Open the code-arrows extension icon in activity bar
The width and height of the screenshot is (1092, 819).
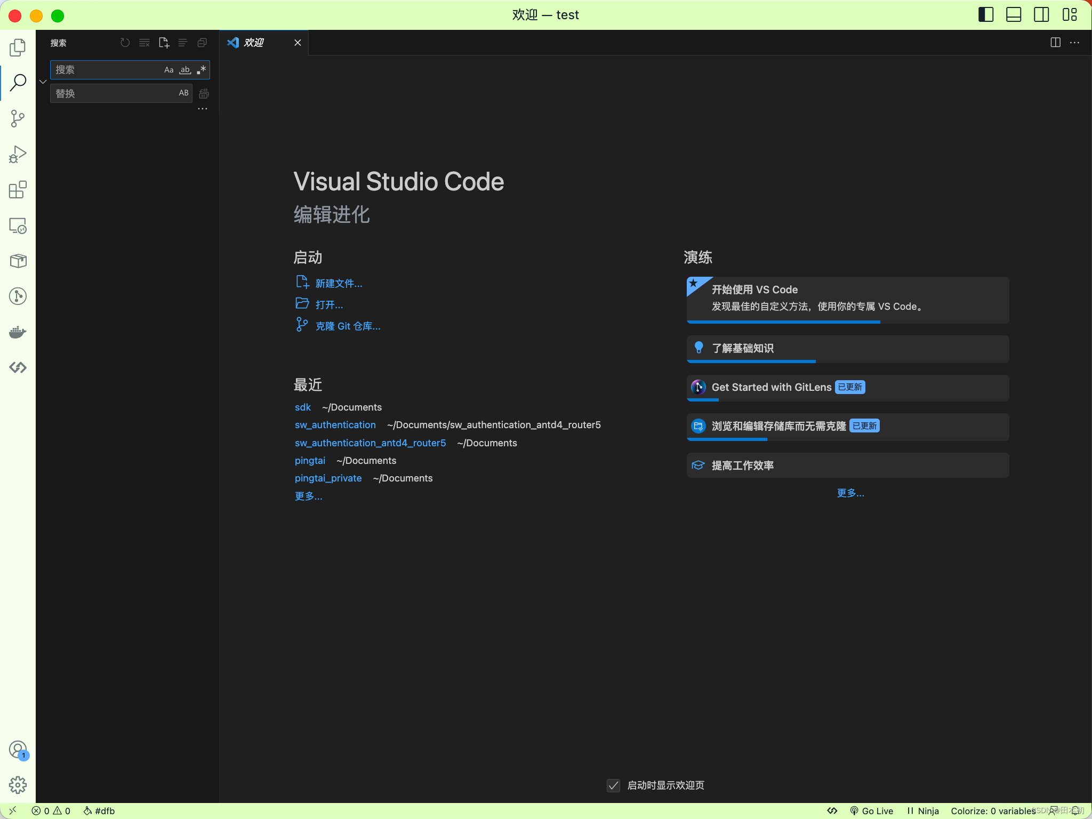pyautogui.click(x=18, y=367)
